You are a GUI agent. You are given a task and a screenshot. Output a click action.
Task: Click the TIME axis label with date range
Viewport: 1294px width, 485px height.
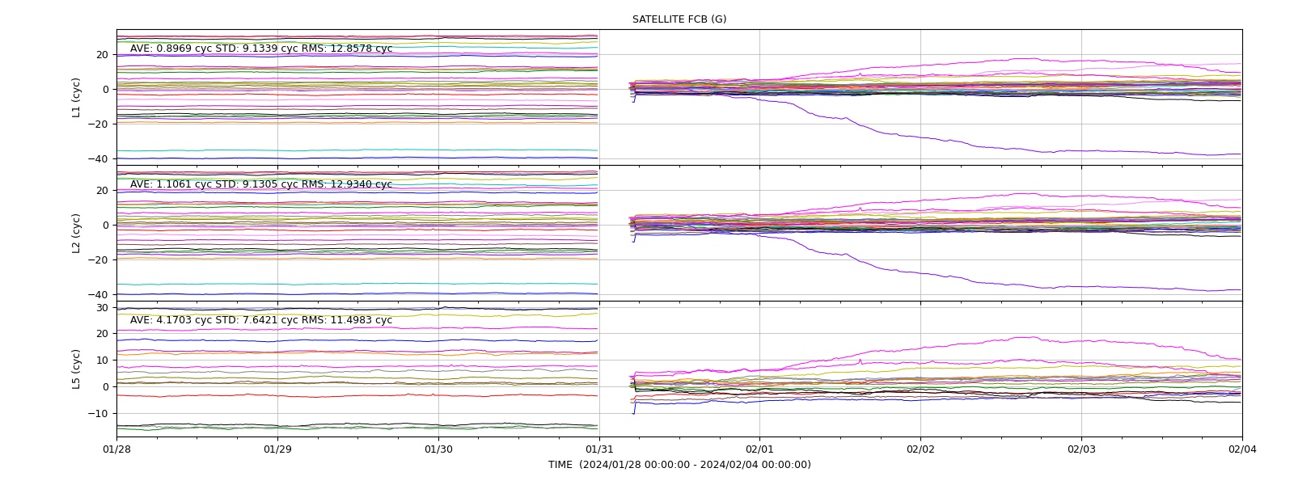click(x=679, y=465)
